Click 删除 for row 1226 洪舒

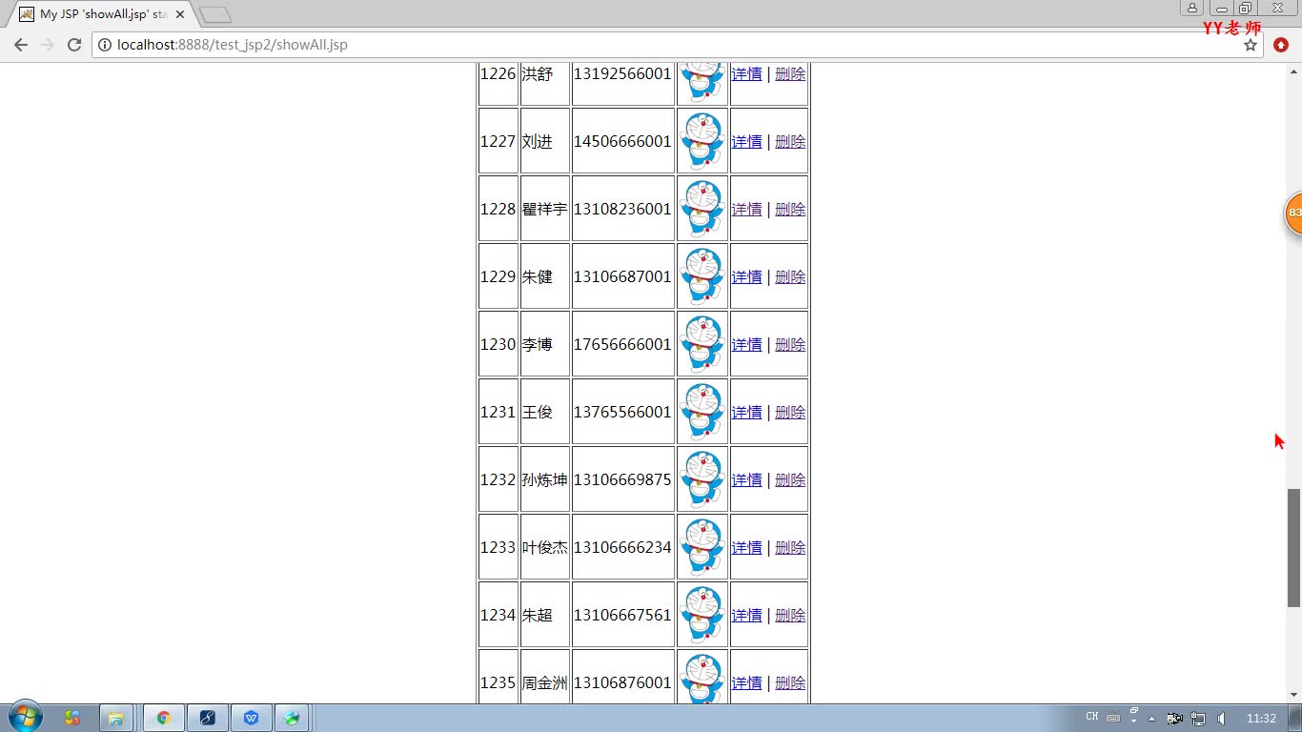tap(790, 73)
